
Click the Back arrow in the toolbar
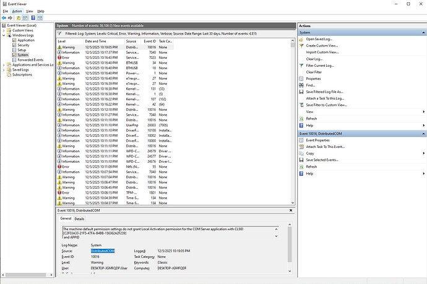coord(4,18)
